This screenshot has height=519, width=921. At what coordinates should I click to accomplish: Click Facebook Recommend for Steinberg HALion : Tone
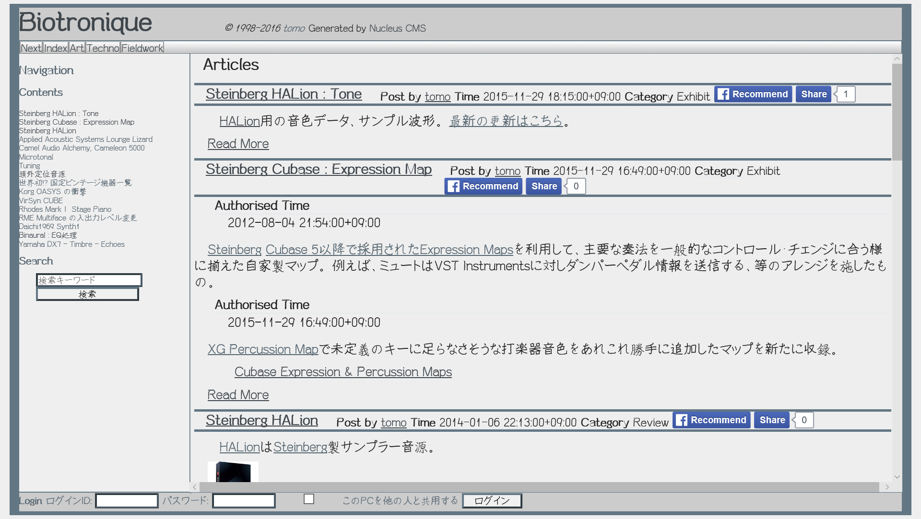(753, 94)
